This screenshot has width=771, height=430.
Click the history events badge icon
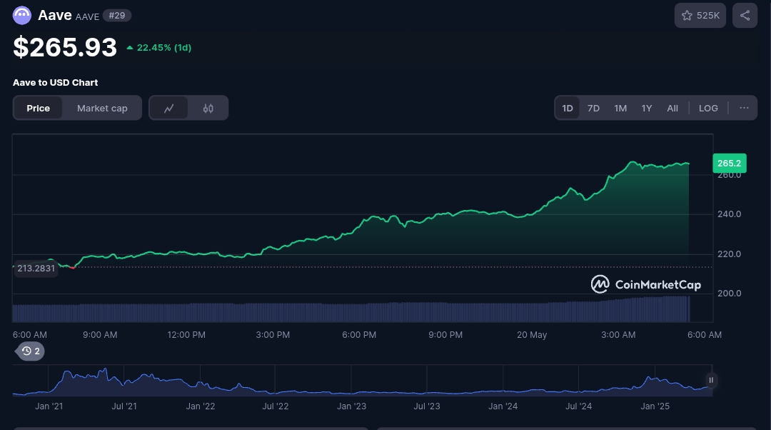31,351
